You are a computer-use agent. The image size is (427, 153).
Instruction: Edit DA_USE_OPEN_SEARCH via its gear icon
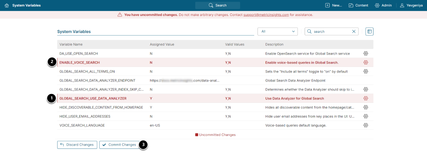[x=366, y=54]
